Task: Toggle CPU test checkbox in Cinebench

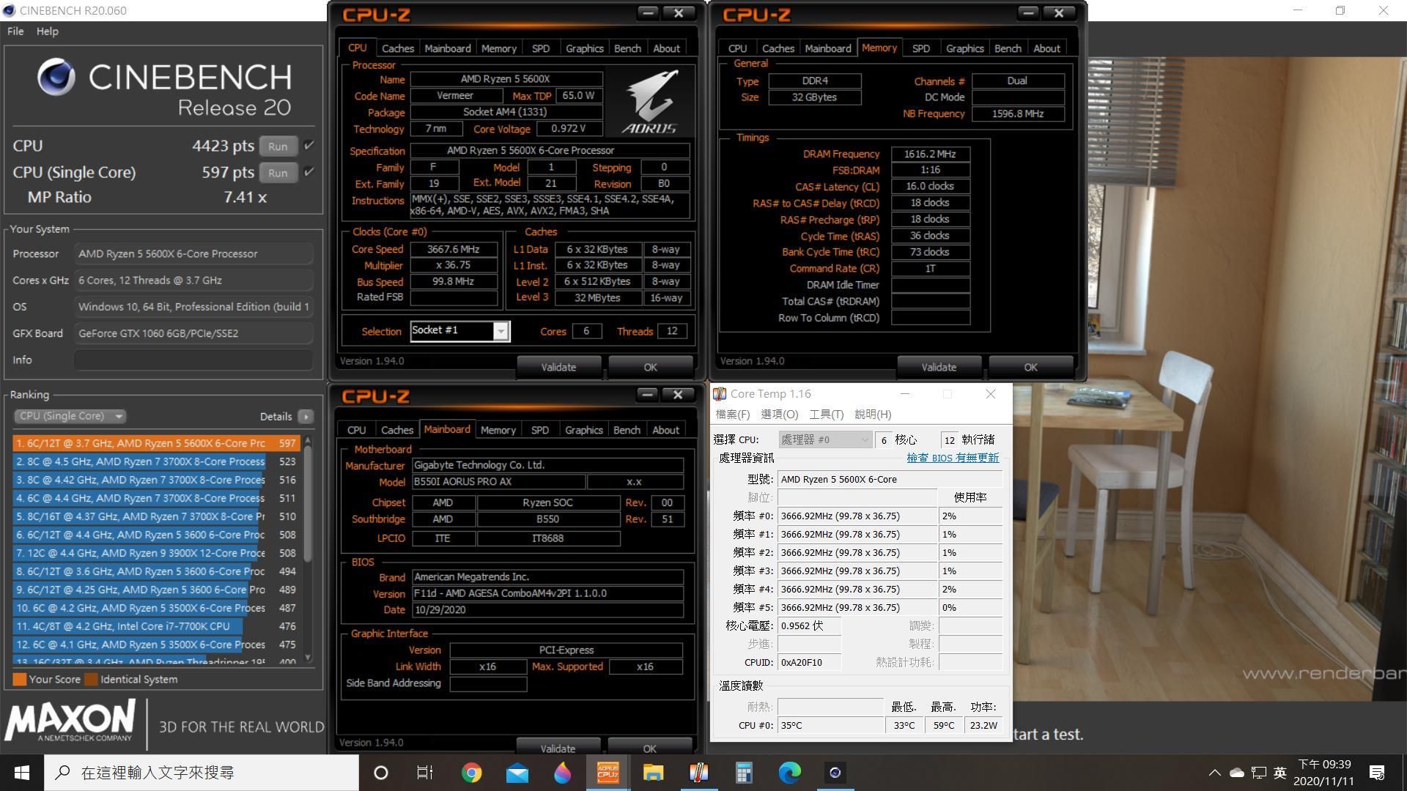Action: (309, 146)
